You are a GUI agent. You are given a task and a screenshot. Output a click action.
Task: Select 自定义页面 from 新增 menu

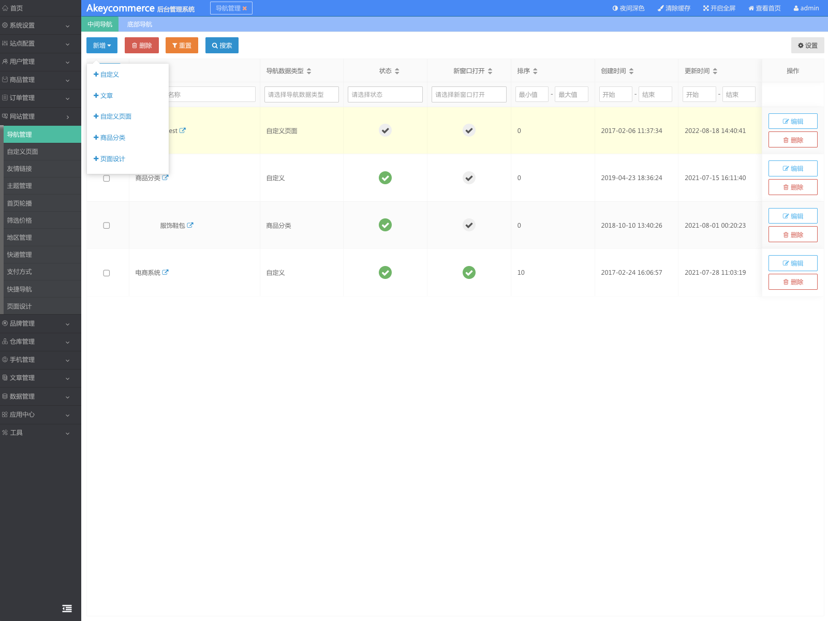128,116
